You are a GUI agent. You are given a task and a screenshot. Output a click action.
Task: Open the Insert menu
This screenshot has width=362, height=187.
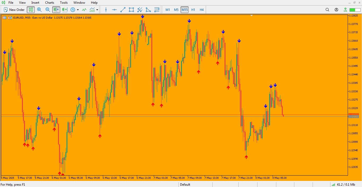click(35, 3)
